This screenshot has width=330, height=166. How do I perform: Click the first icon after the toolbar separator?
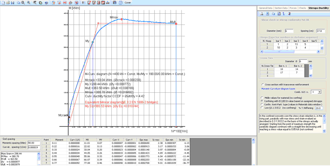[x=54, y=3]
